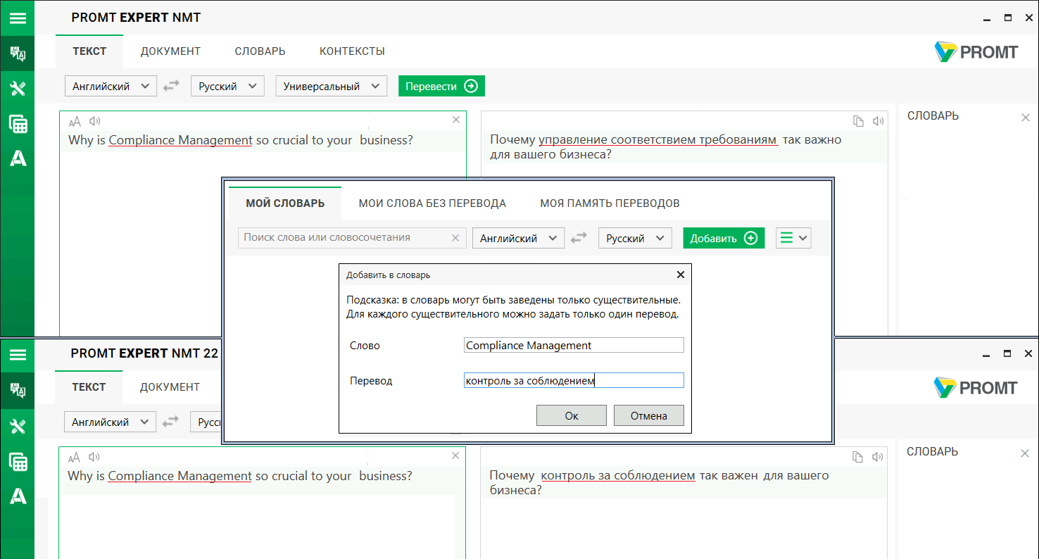Swap languages arrows in top window toolbar
Image resolution: width=1039 pixels, height=559 pixels.
click(x=171, y=87)
